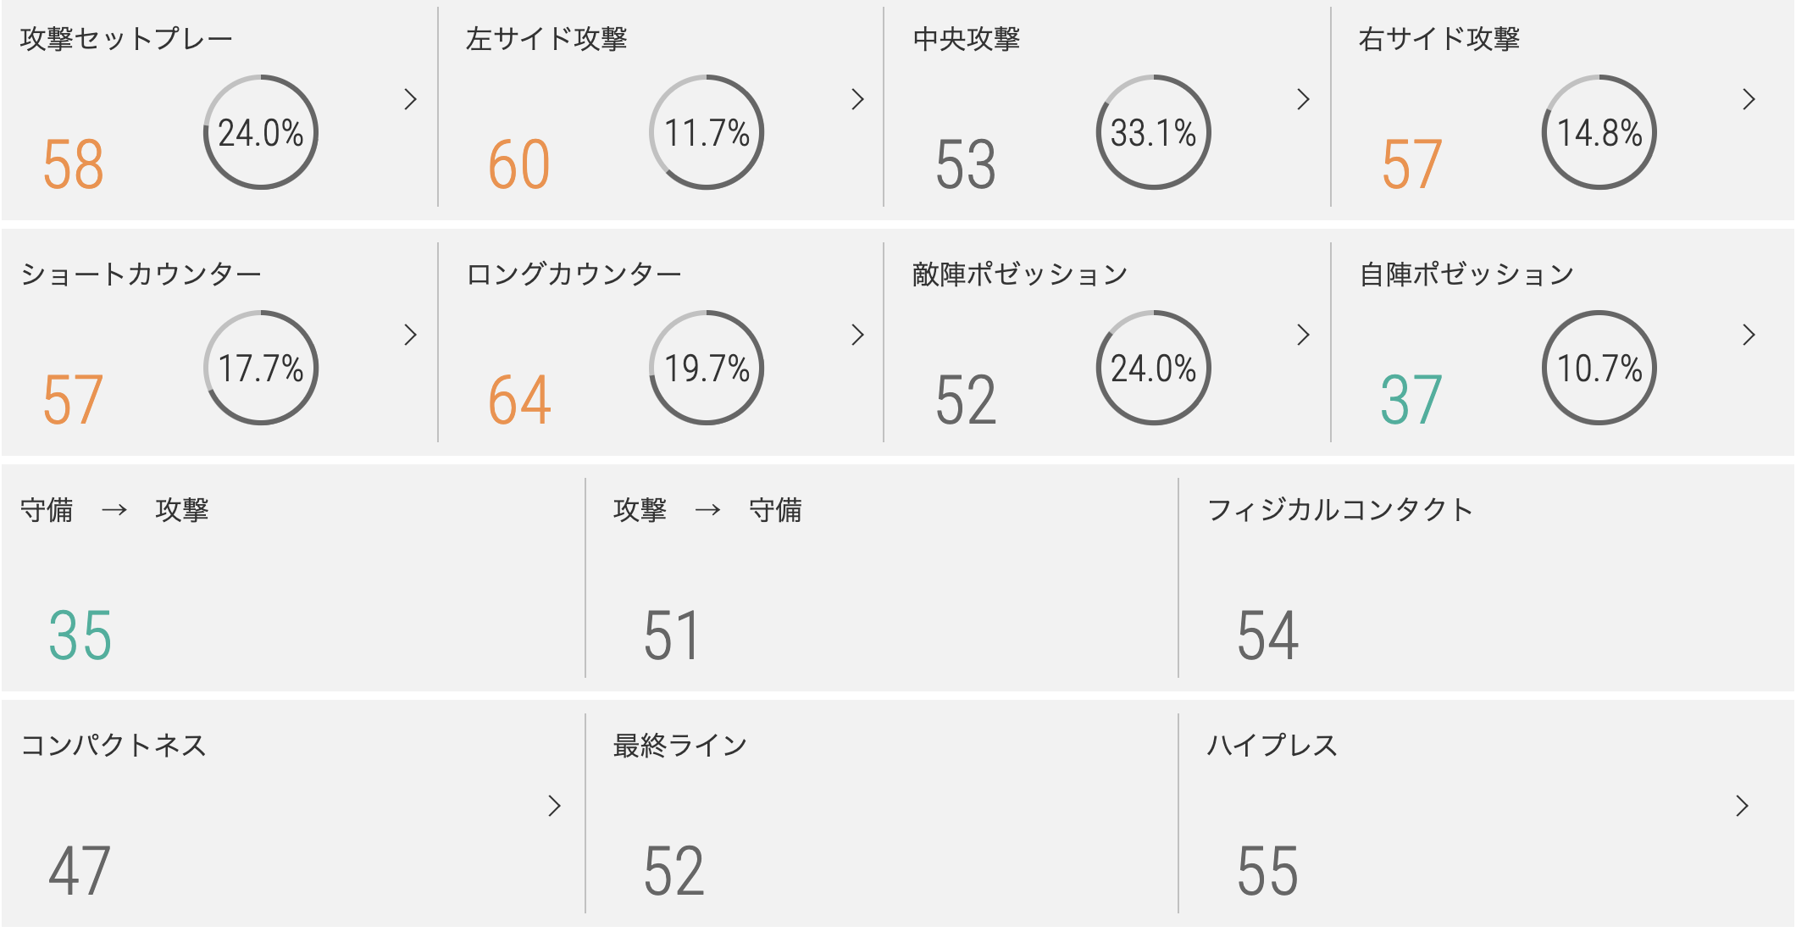1796x932 pixels.
Task: Click the 10.7% circle in 自陣ポゼッション
Action: pyautogui.click(x=1599, y=368)
